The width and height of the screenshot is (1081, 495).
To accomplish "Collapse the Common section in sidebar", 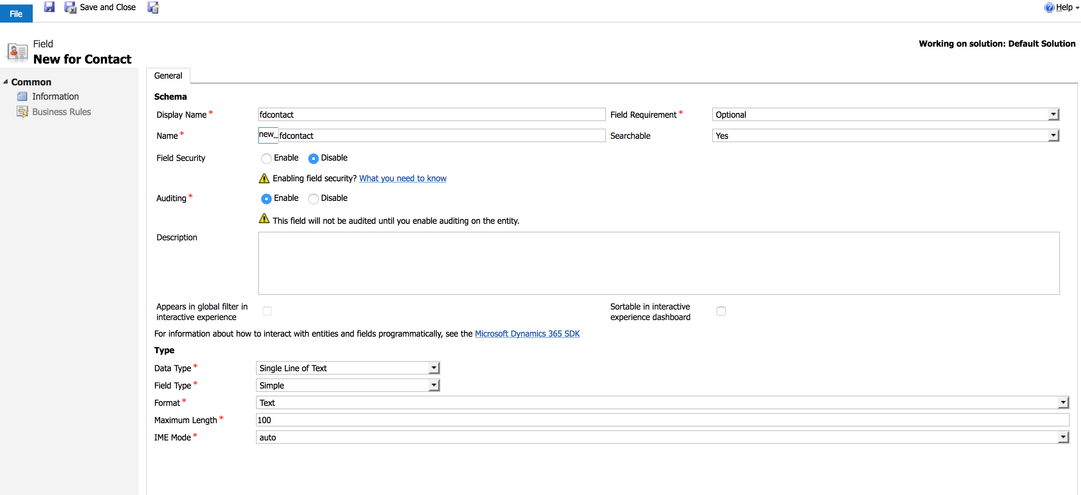I will (5, 82).
